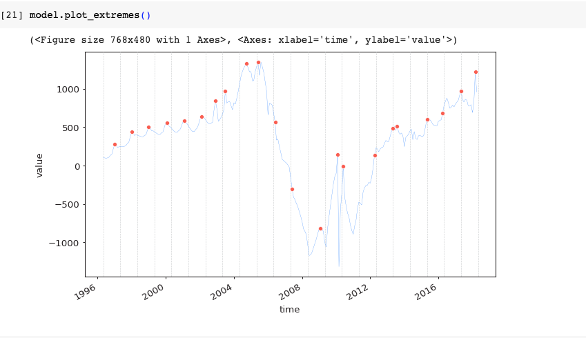Click the x-axis tick label 2004
Image resolution: width=586 pixels, height=338 pixels.
(222, 292)
